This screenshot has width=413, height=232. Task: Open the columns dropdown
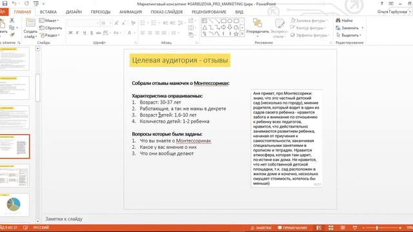tap(174, 33)
